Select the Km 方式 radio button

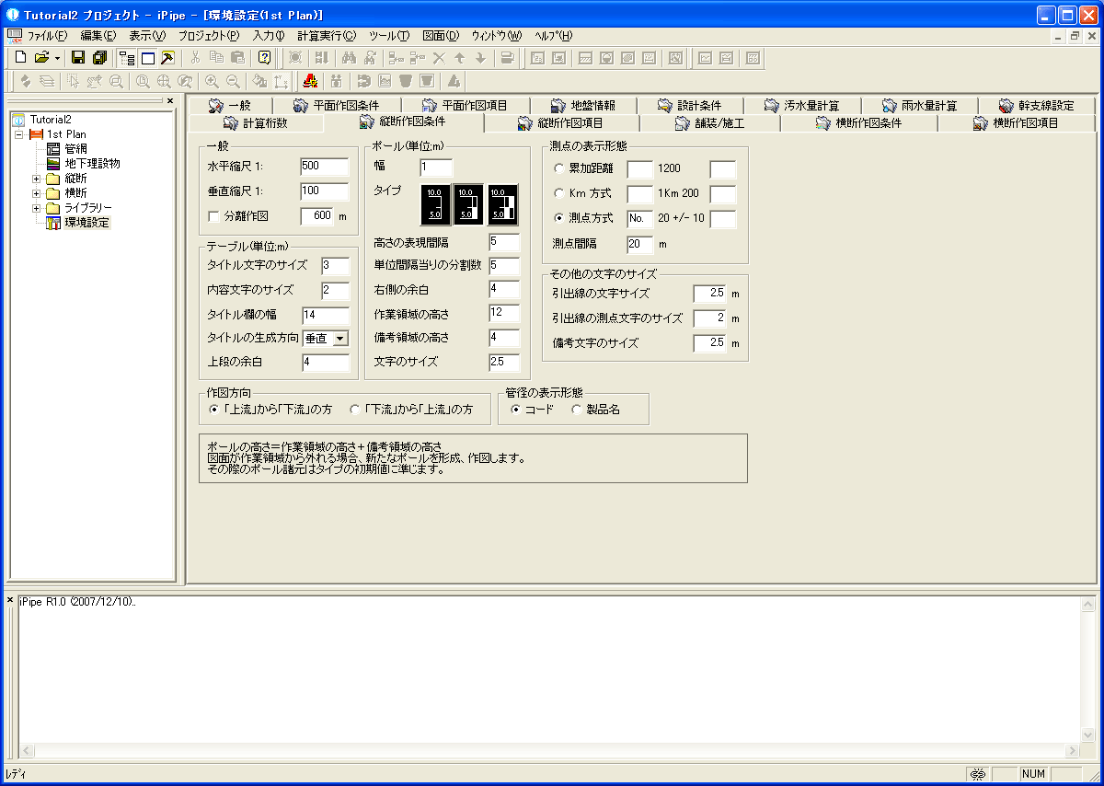click(559, 193)
